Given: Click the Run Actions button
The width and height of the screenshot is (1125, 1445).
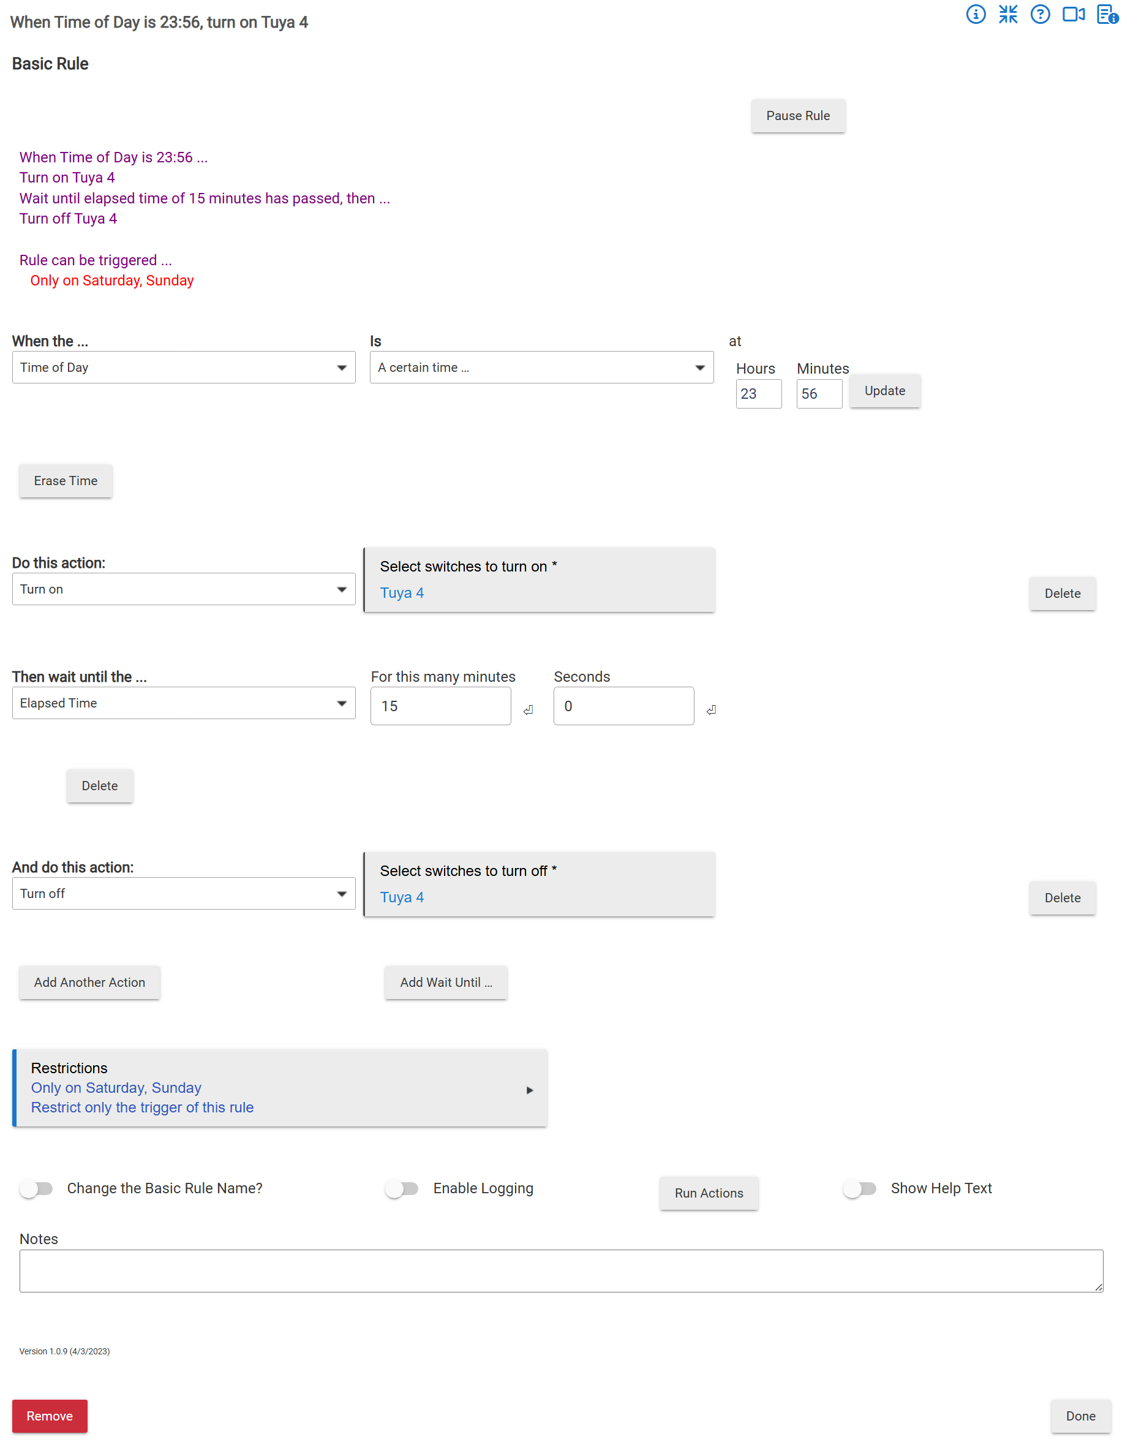Looking at the screenshot, I should [x=709, y=1193].
